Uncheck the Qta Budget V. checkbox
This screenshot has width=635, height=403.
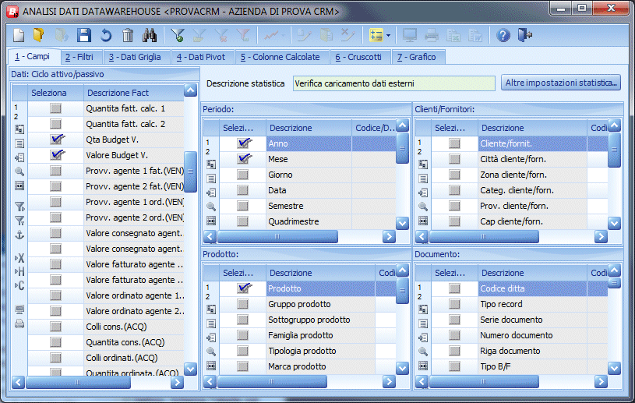[57, 140]
